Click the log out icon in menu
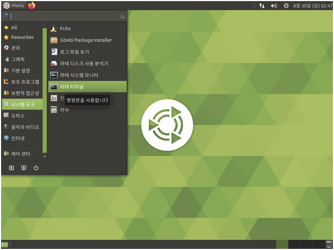 11,168
